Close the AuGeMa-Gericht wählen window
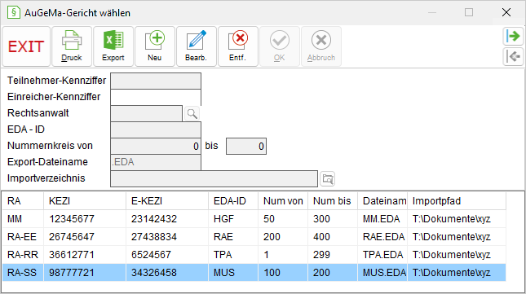526x294 pixels. point(506,13)
